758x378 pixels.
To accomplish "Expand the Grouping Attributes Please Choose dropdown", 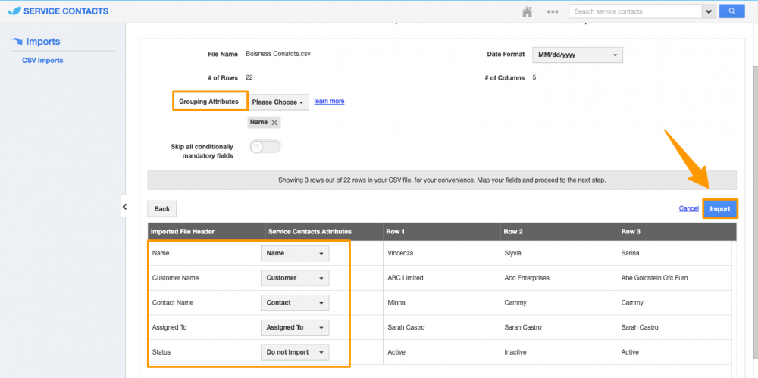I will coord(277,102).
